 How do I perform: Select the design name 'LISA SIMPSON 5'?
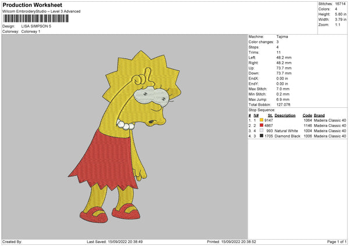click(36, 26)
